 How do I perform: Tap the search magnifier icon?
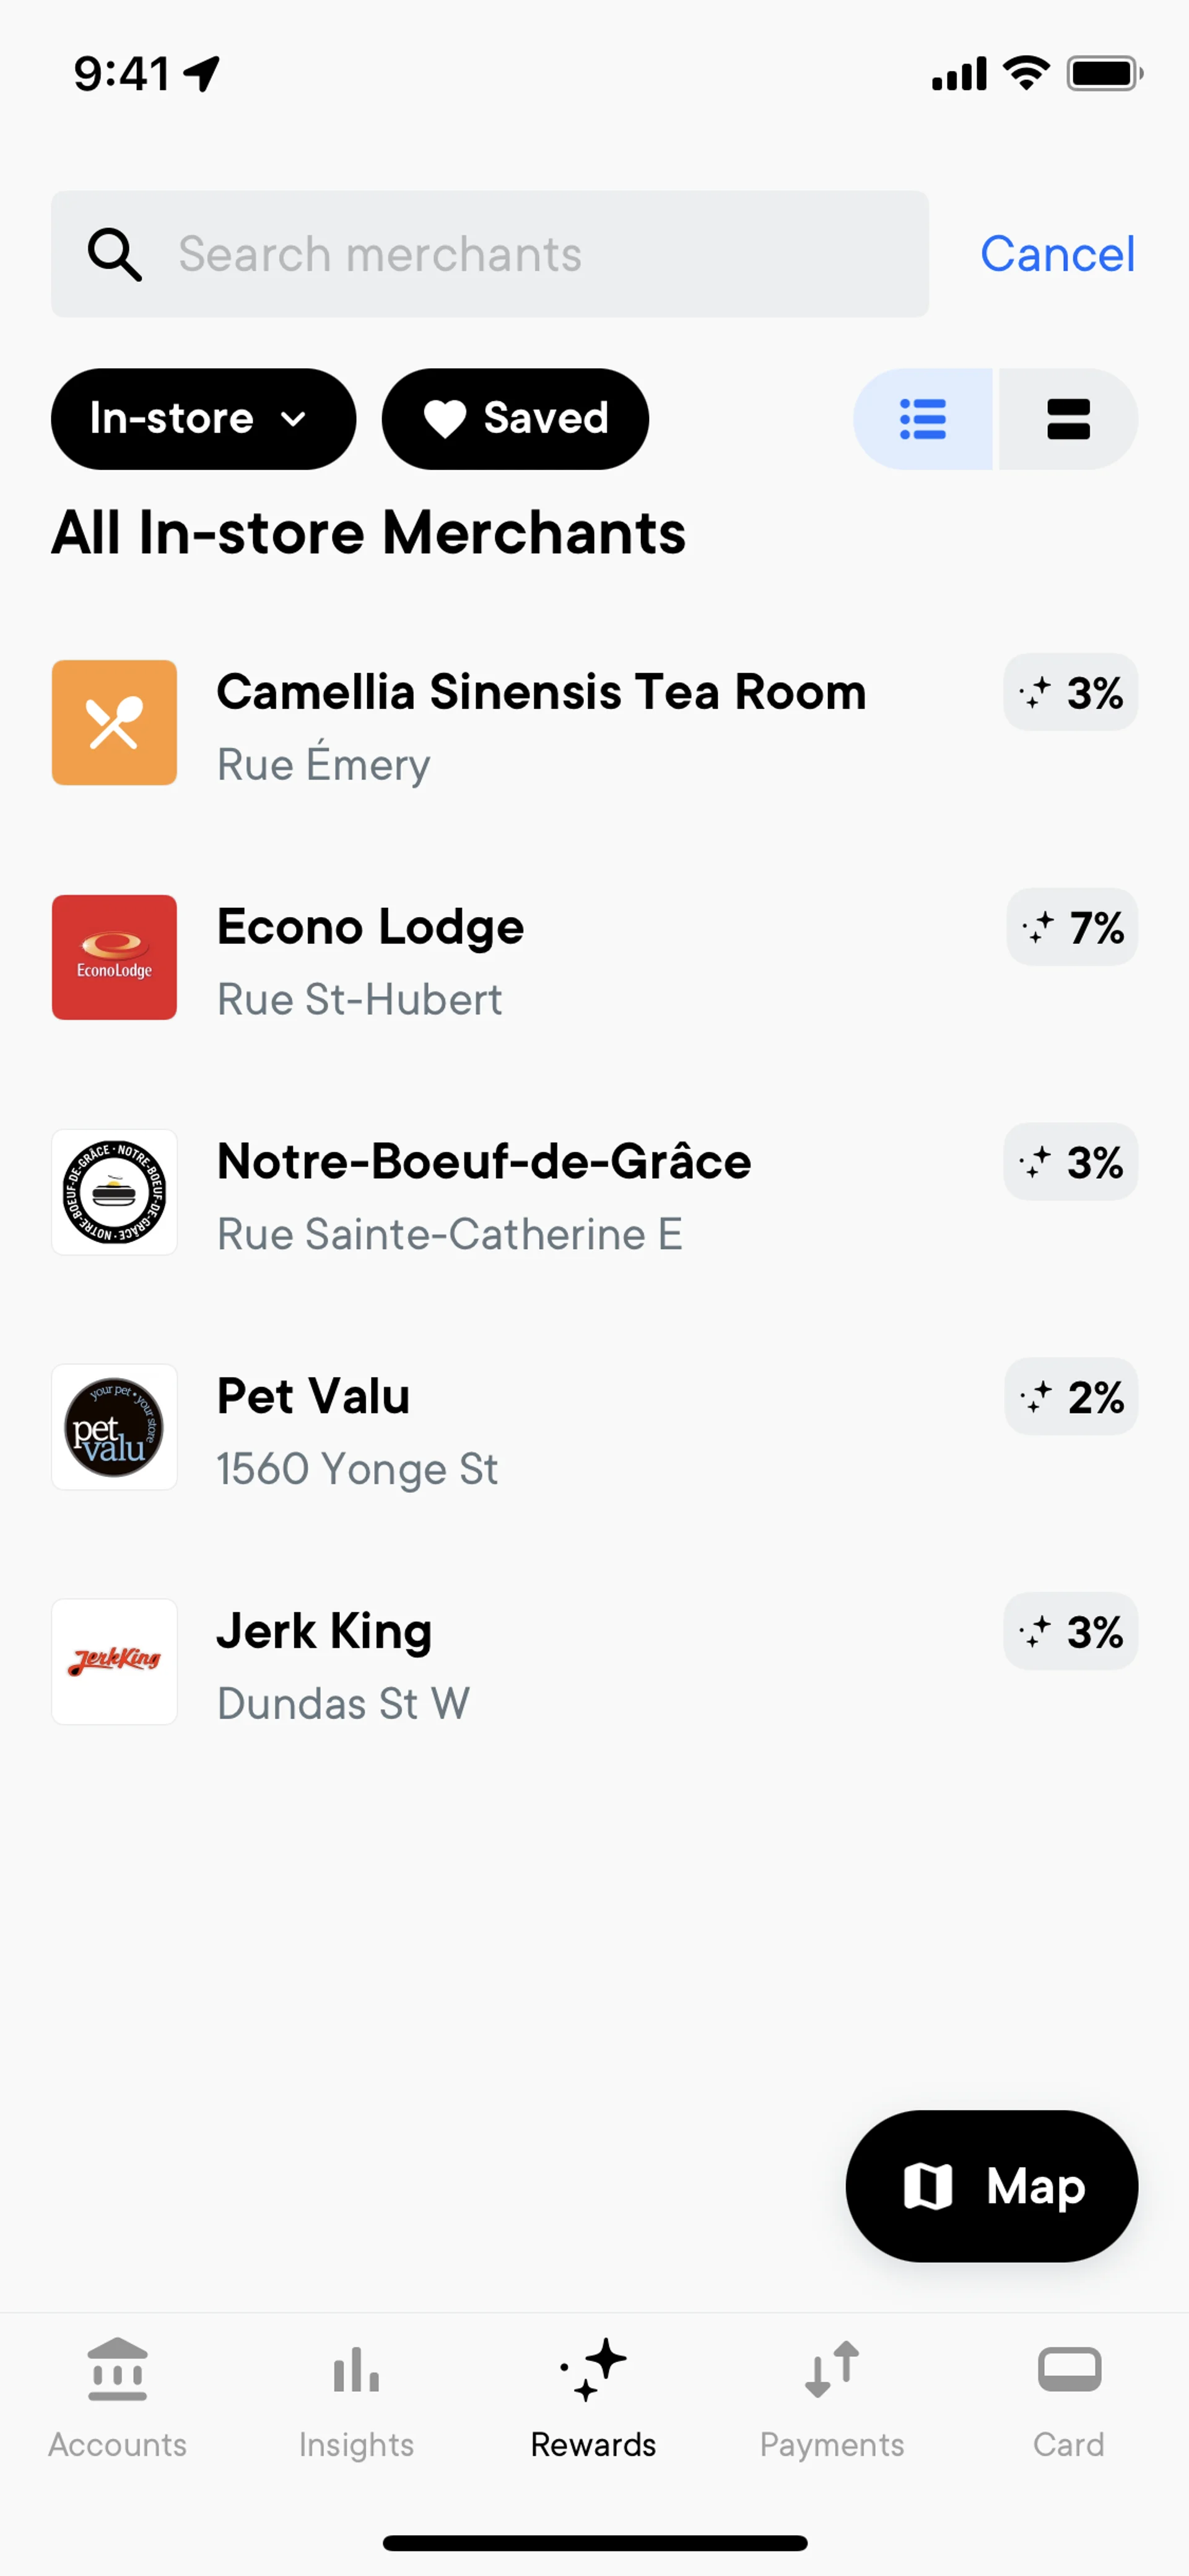click(x=115, y=254)
